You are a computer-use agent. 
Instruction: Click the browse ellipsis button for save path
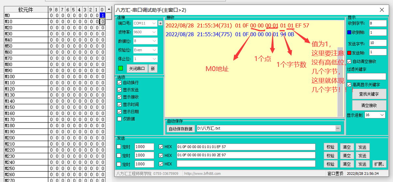pyautogui.click(x=338, y=129)
